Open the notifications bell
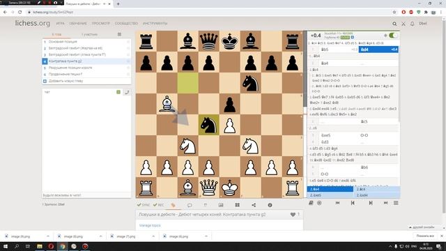The width and height of the screenshot is (446, 251). (x=412, y=24)
